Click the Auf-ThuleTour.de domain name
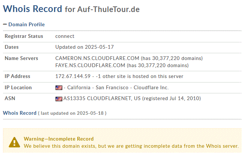 pos(108,9)
